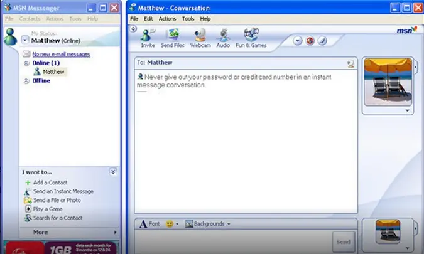The image size is (424, 254).
Task: Click Send a File or Photo
Action: [x=57, y=200]
